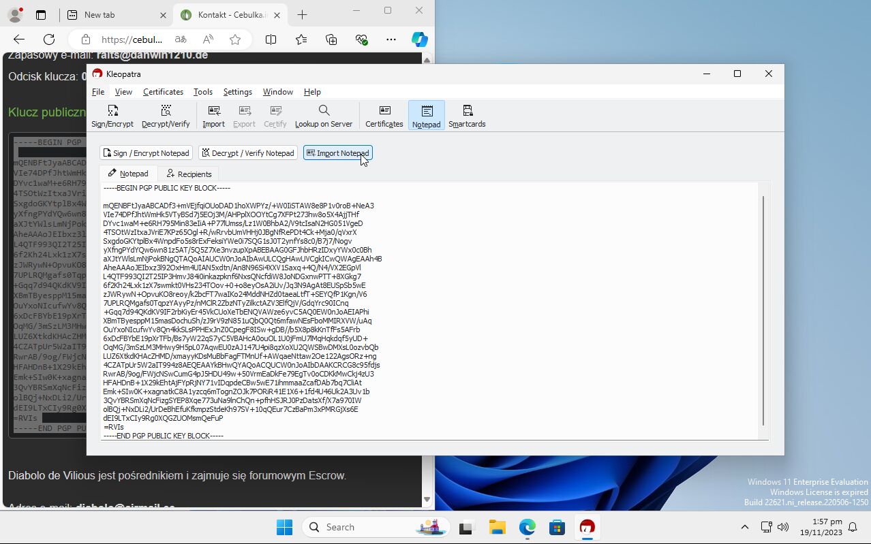Select the Decrypt/Verify toolbar tool
This screenshot has height=544, width=871.
point(166,116)
